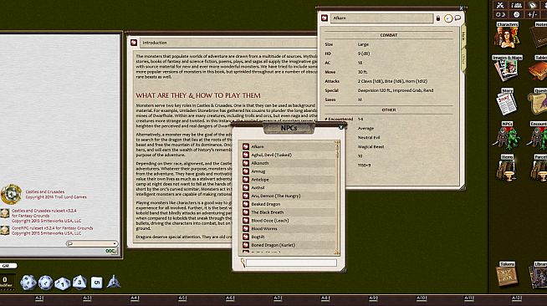Open Blood Ooze (Leach) entry
Viewport: 547px width, 306px height.
tap(289, 220)
